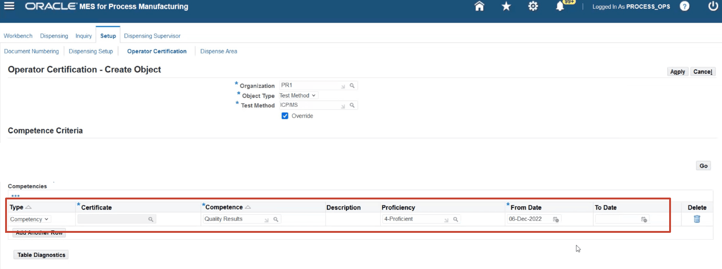Screen dimensions: 722x269
Task: Click Add Another Row button
Action: [x=39, y=233]
